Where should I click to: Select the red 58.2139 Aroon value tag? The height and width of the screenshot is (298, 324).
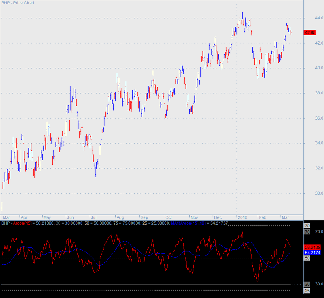[312, 247]
